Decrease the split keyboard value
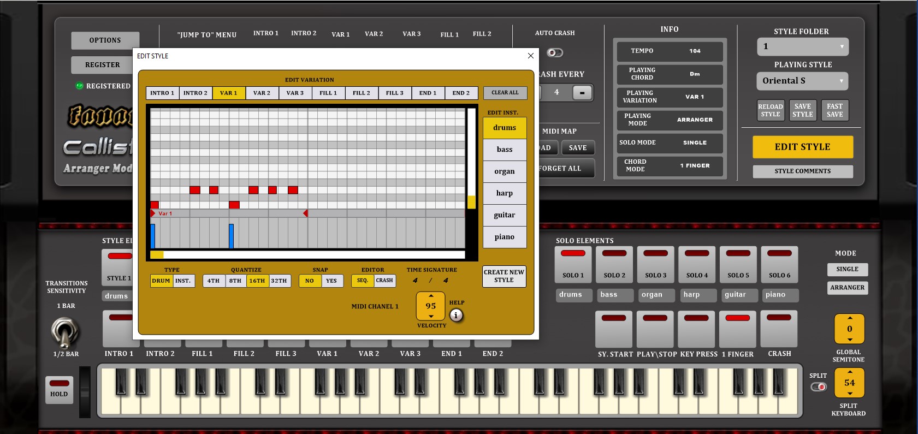Image resolution: width=918 pixels, height=434 pixels. (850, 394)
